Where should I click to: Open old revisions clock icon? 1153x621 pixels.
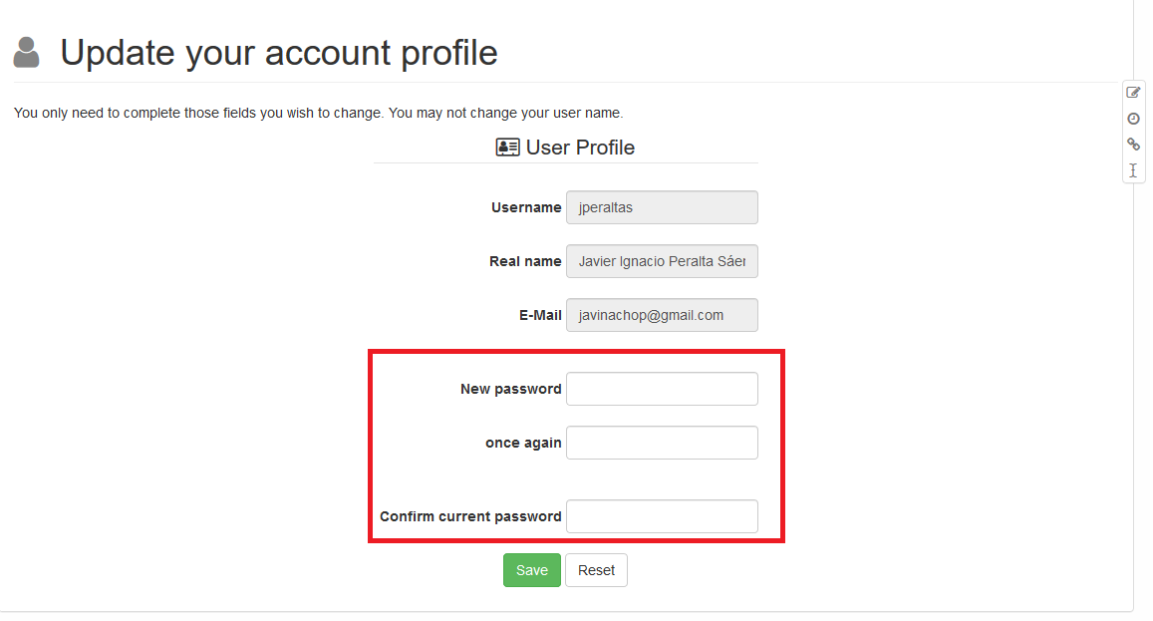(1133, 119)
